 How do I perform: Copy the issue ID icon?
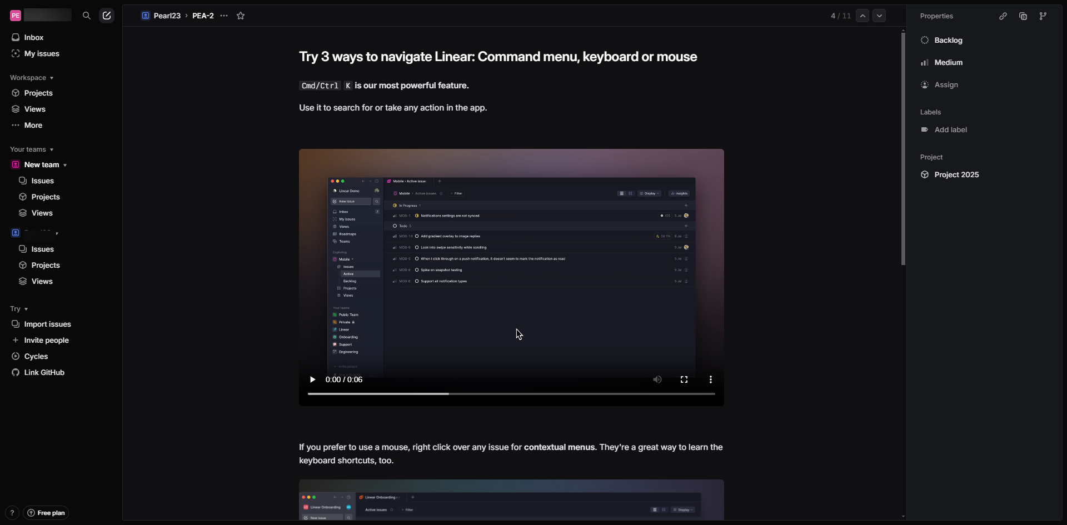1023,16
